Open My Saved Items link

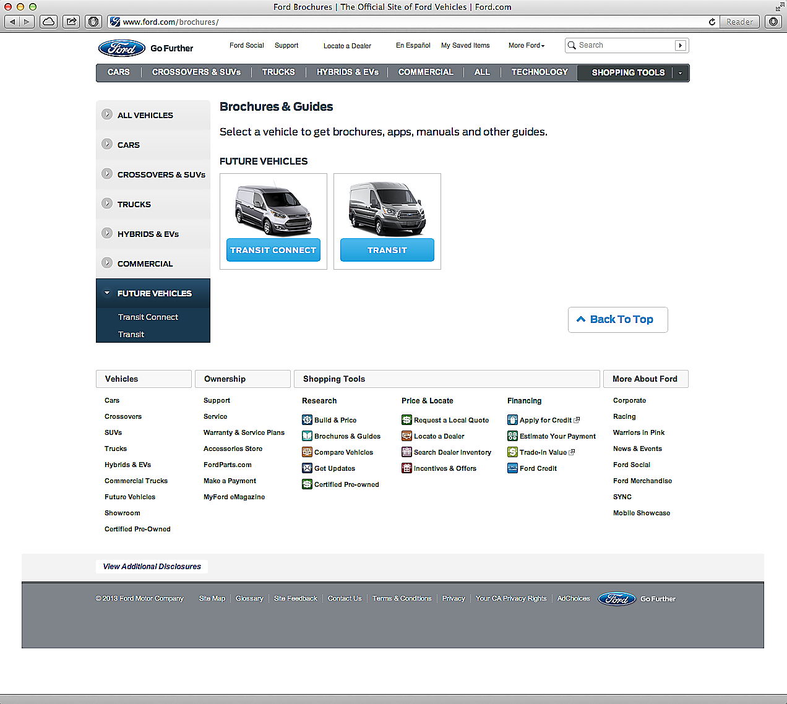tap(465, 45)
